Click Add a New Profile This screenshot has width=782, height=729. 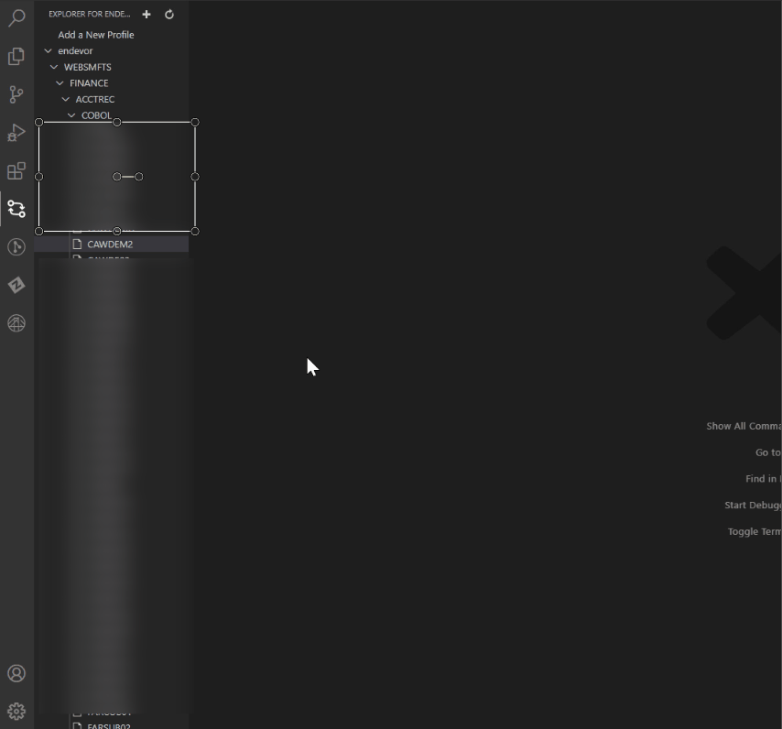click(96, 35)
